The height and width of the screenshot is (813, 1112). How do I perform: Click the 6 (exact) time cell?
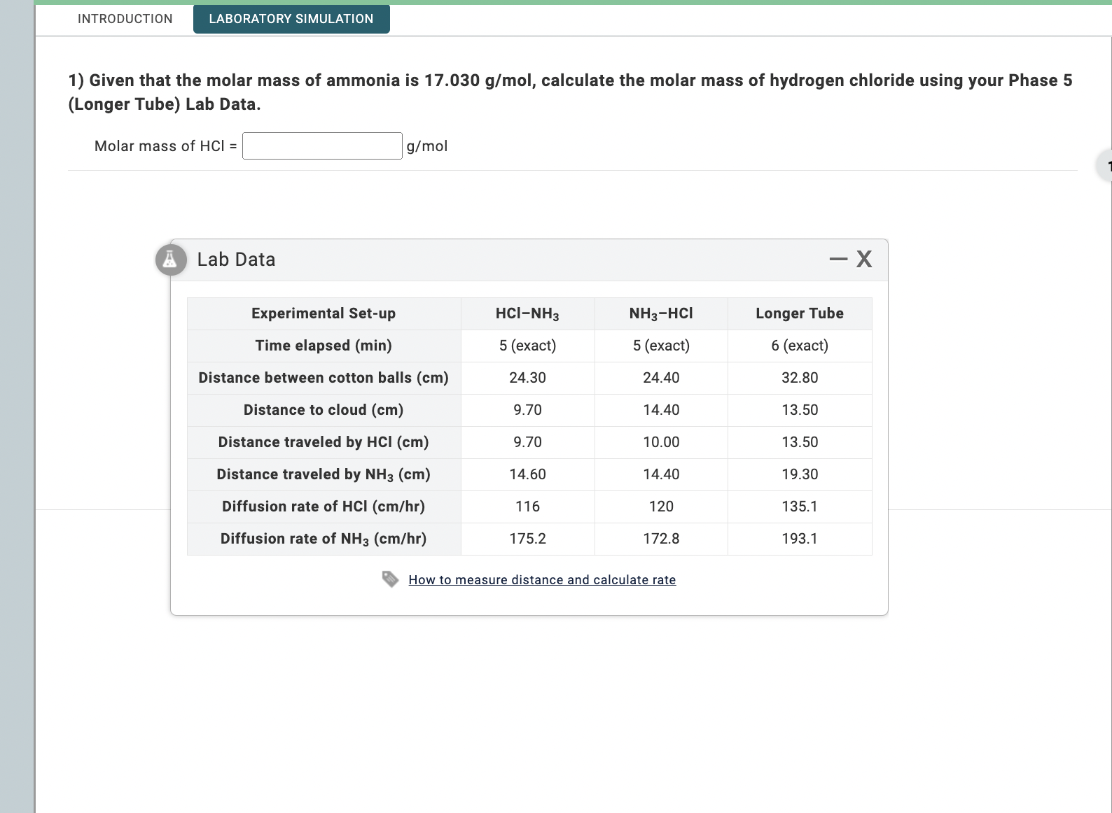(800, 346)
